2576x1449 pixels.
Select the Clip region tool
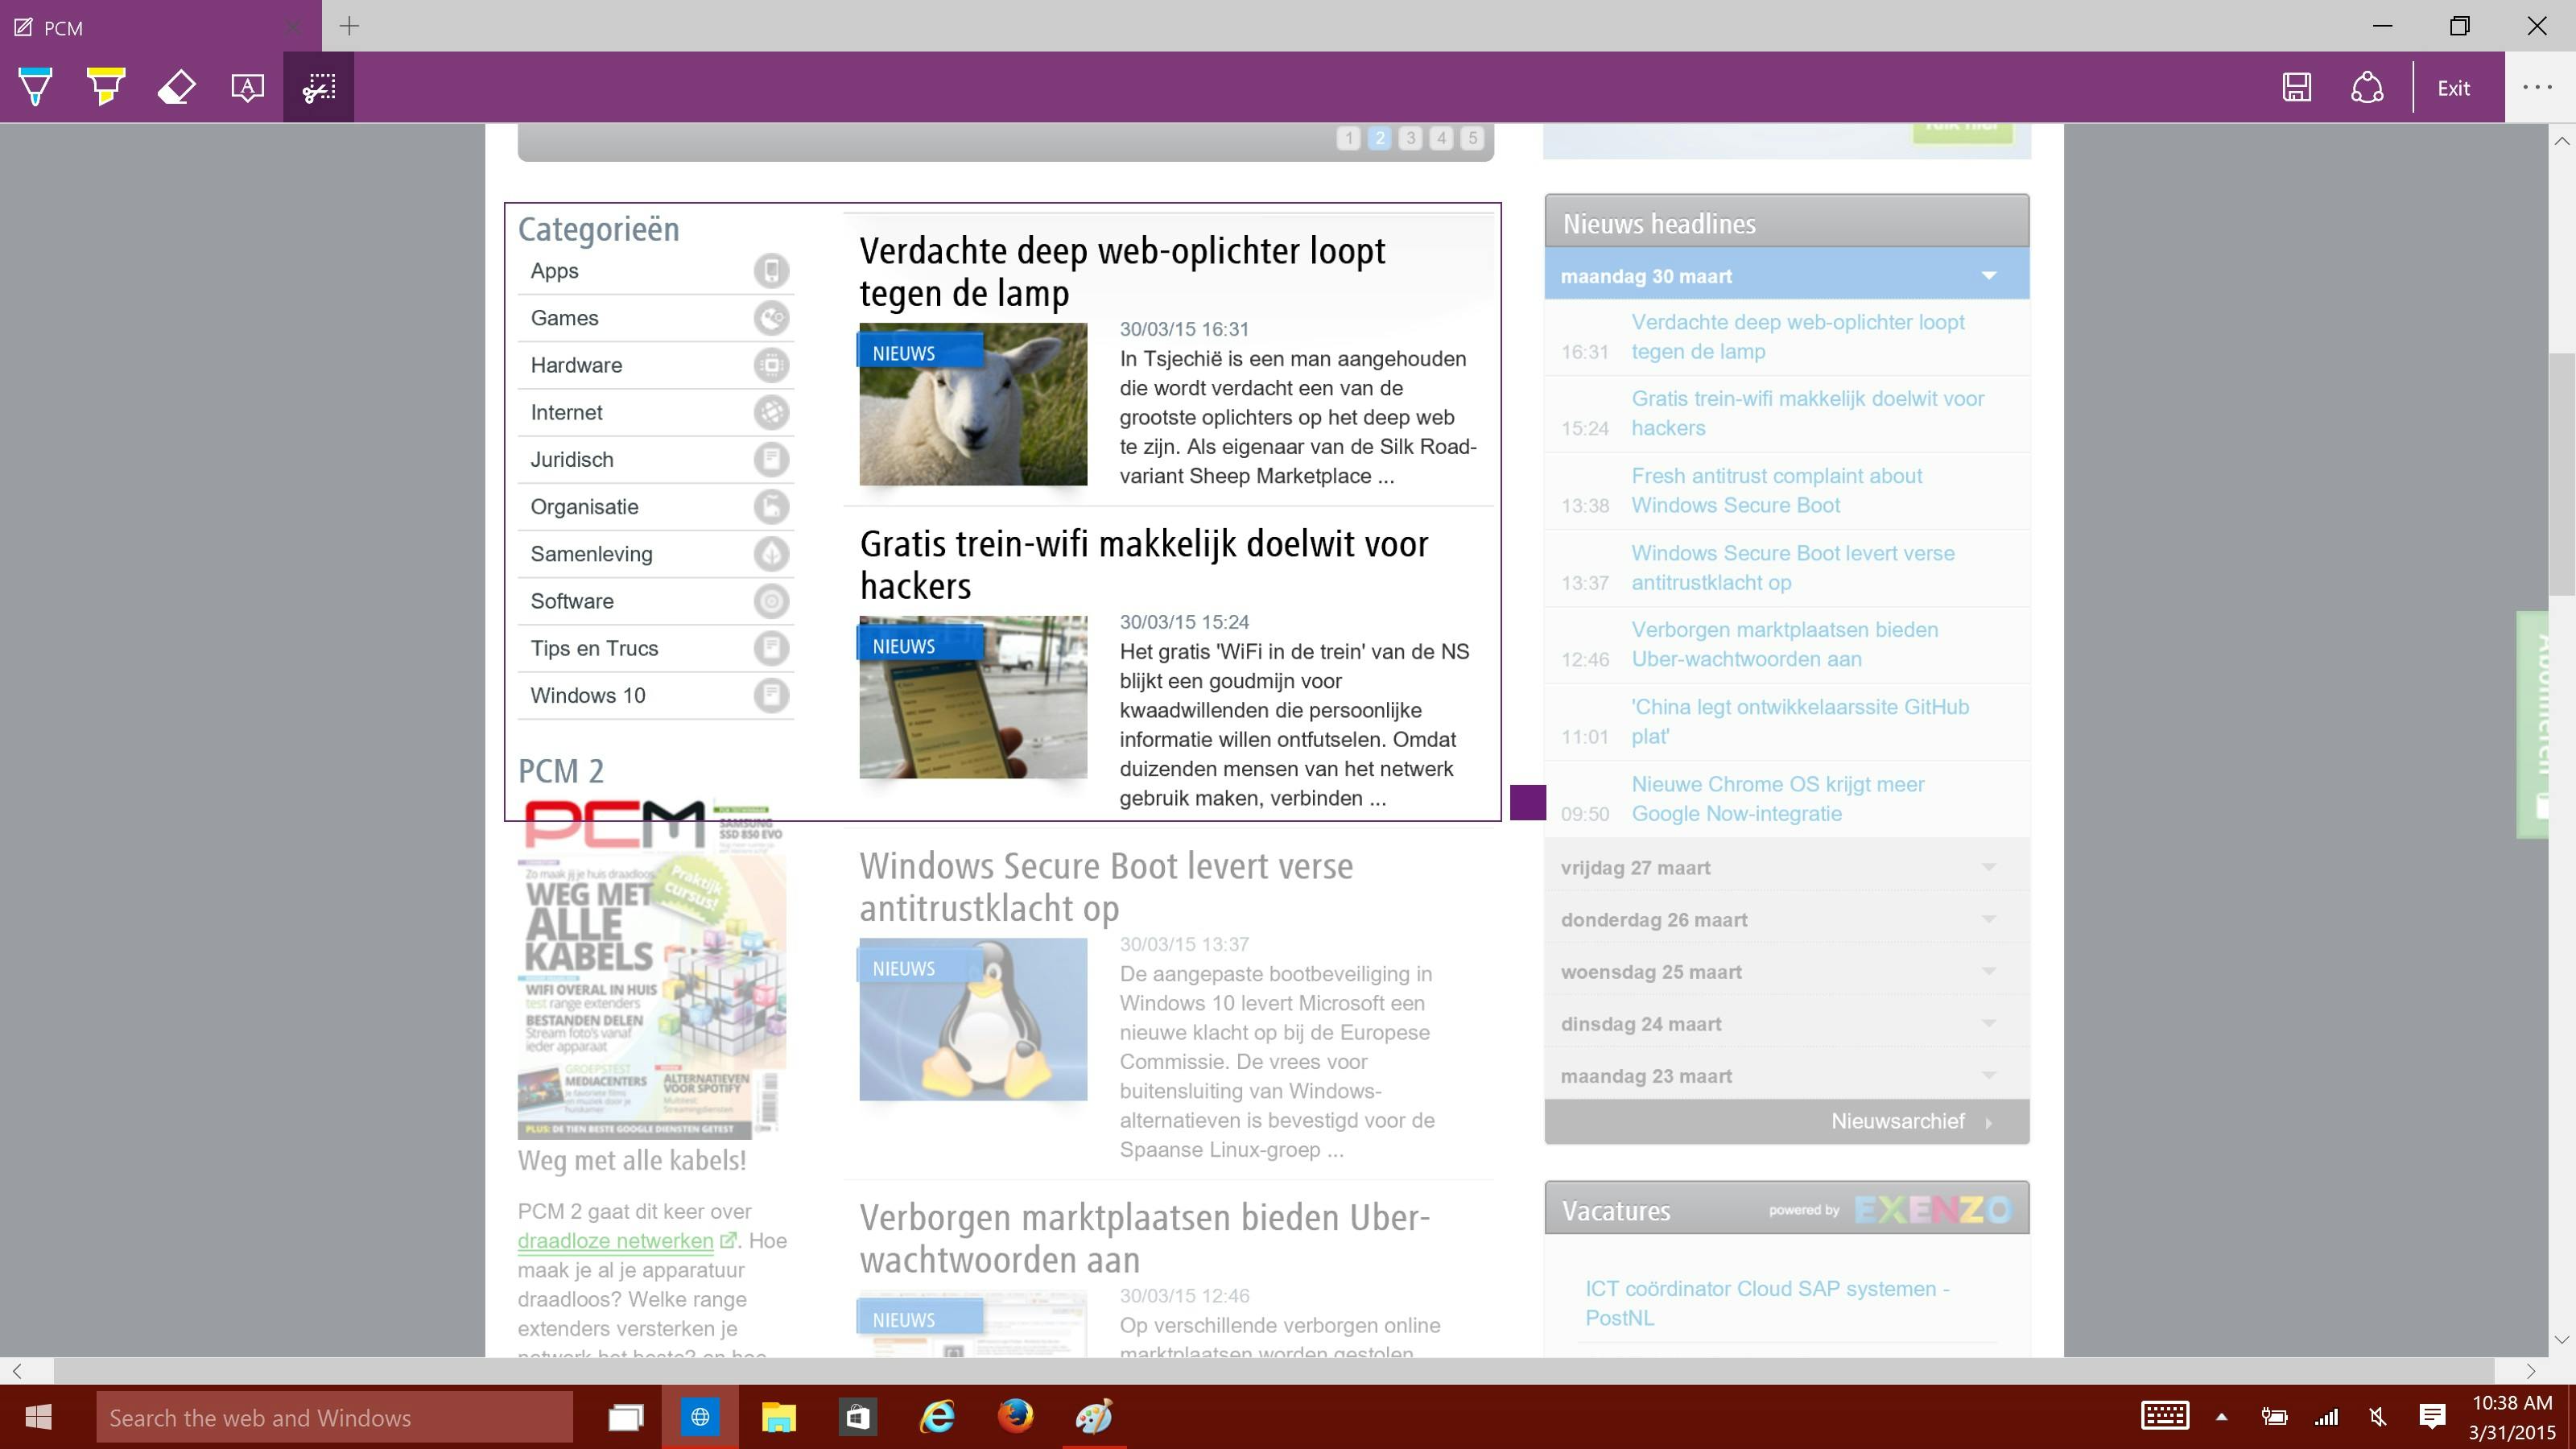click(x=318, y=87)
